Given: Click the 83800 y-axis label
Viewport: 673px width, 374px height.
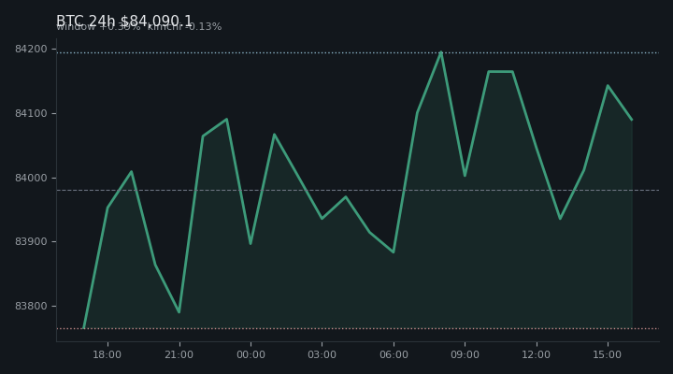Looking at the screenshot, I should point(31,306).
